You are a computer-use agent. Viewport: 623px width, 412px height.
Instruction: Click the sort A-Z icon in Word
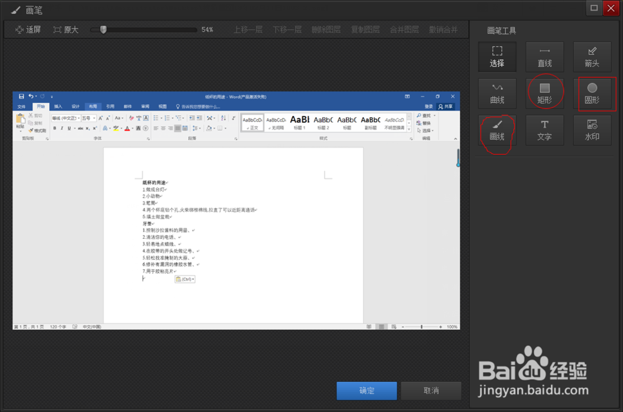point(223,118)
